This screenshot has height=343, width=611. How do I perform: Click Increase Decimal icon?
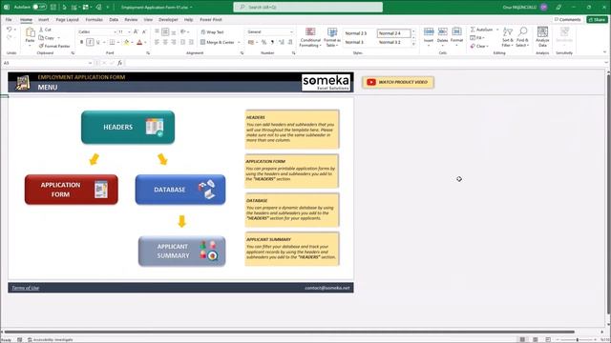(x=282, y=42)
